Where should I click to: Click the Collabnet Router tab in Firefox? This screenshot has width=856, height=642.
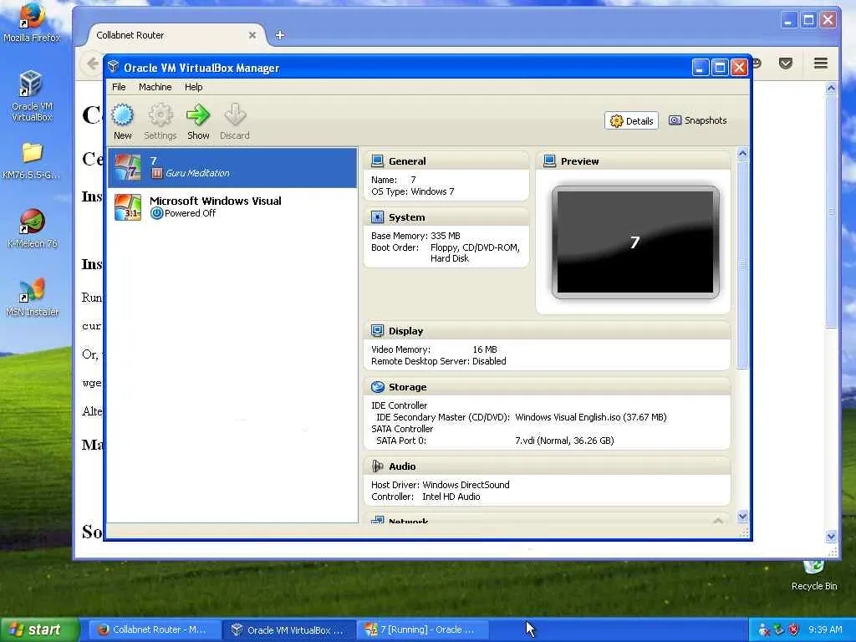click(176, 35)
